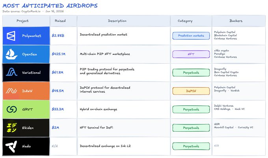
Task: Click the MOST ANTICIPATED AIRDROPS title
Action: coord(50,6)
